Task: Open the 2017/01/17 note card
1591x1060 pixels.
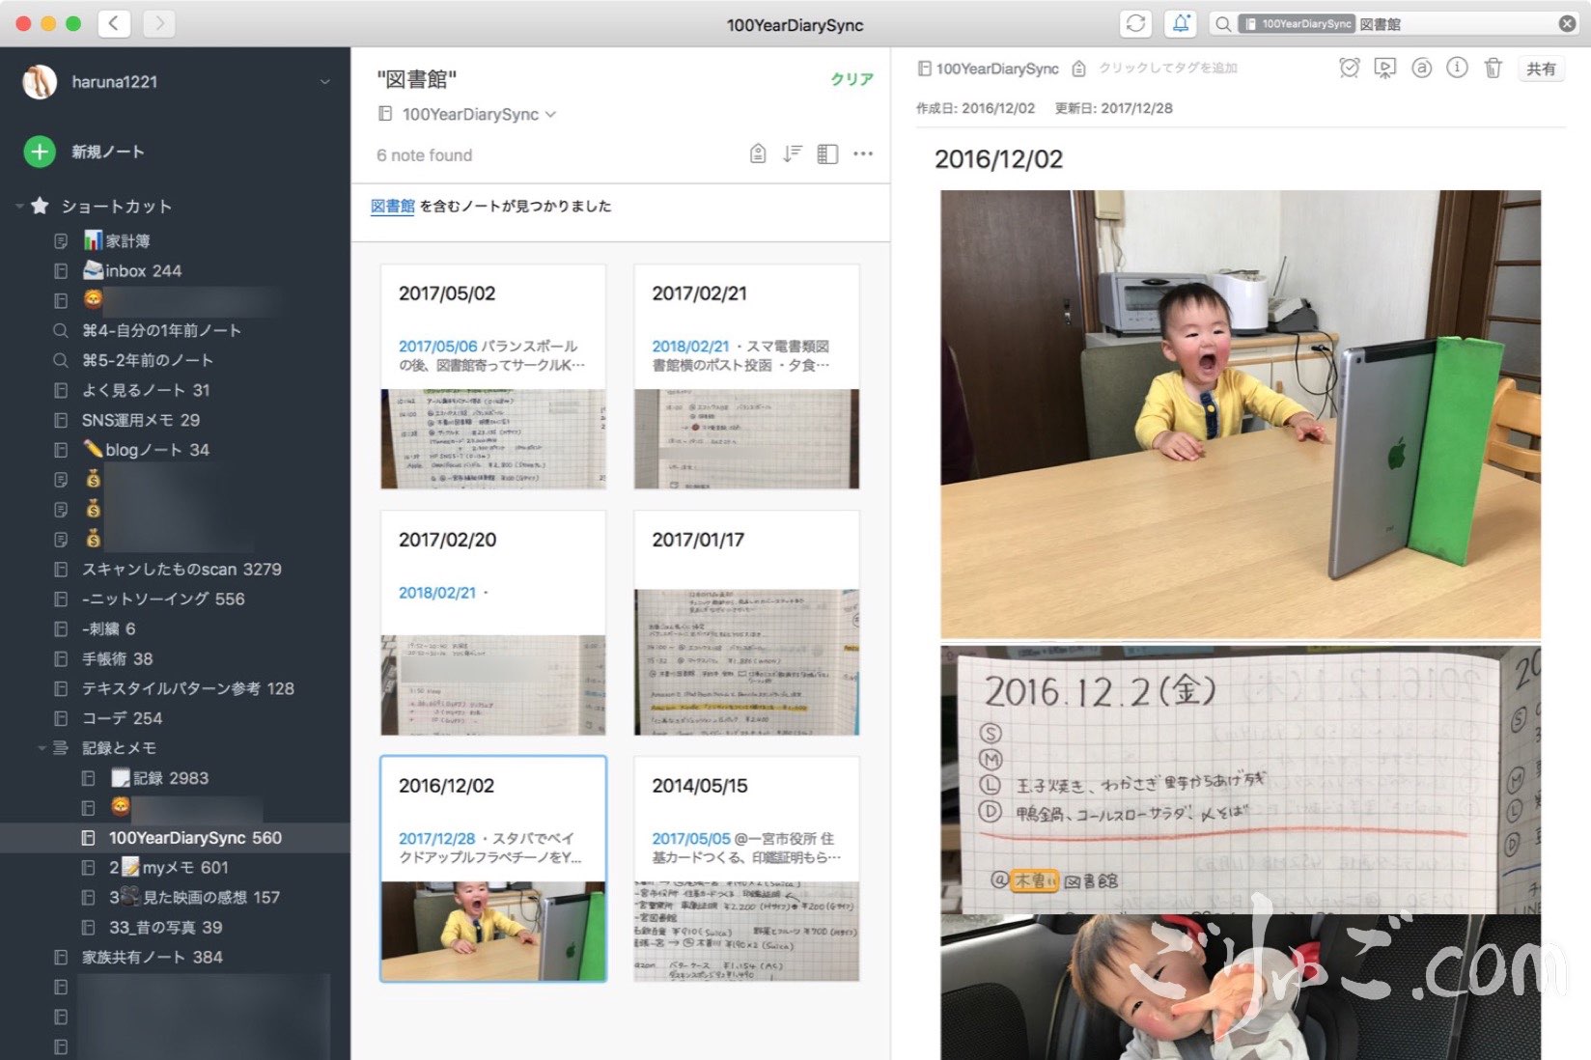Action: pyautogui.click(x=746, y=624)
